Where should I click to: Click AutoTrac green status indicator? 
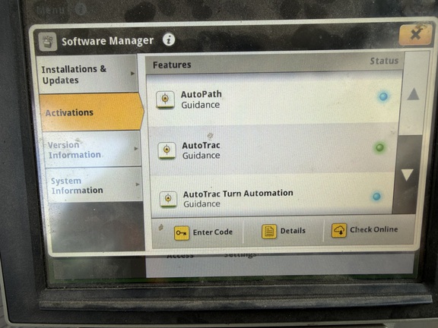tap(379, 147)
